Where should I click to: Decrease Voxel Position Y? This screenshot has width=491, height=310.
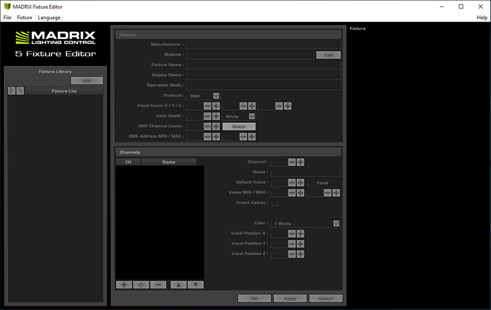(292, 244)
